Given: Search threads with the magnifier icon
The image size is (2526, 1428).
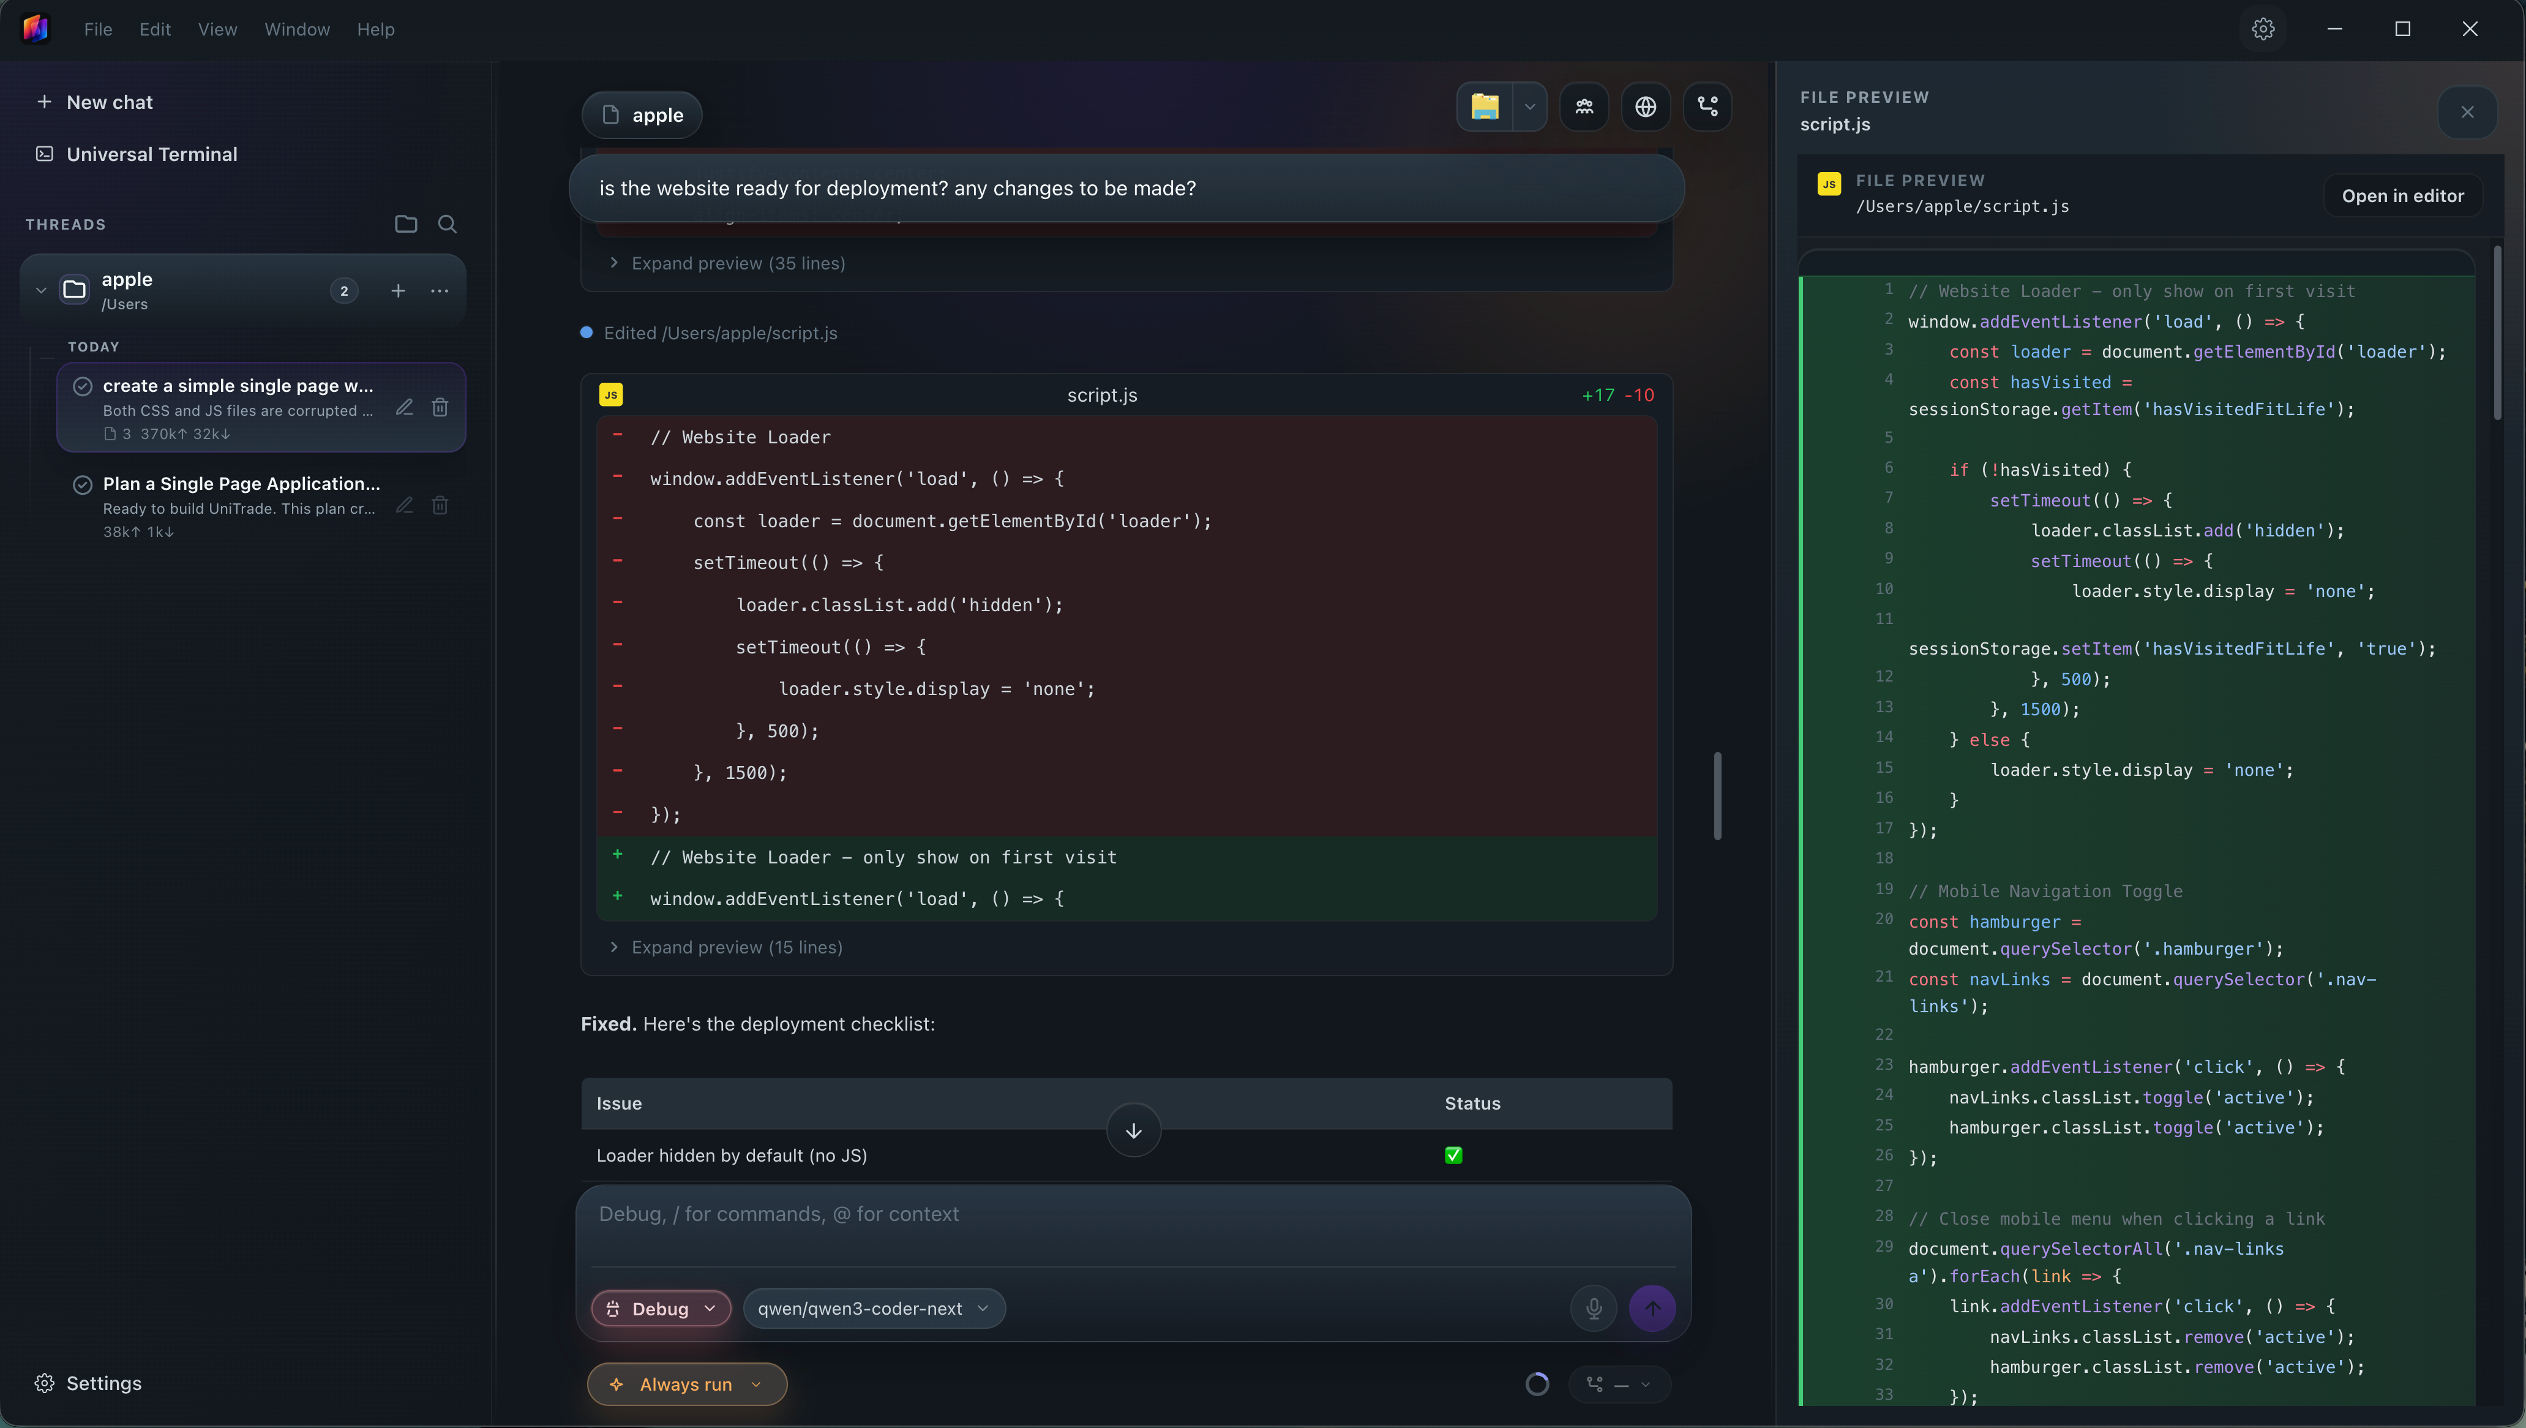Looking at the screenshot, I should (x=447, y=224).
